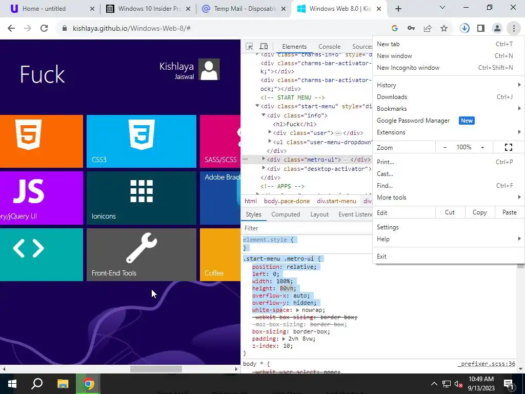Click the SASS/SCSS tile
This screenshot has height=394, width=525.
(220, 141)
